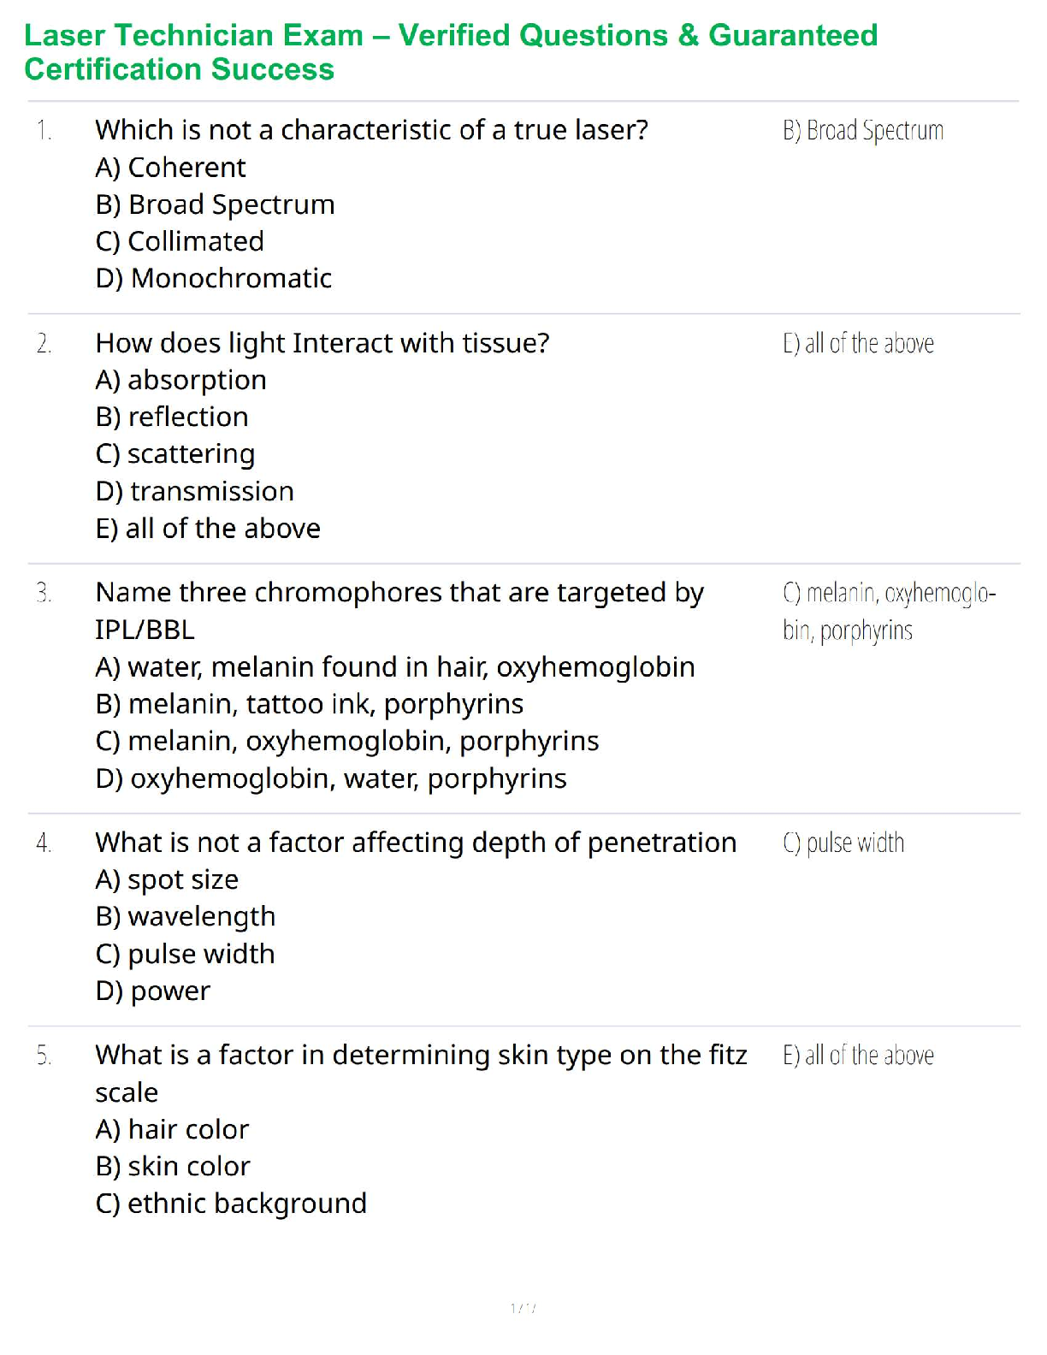The height and width of the screenshot is (1355, 1047).
Task: Select answer A) absorption
Action: point(181,380)
